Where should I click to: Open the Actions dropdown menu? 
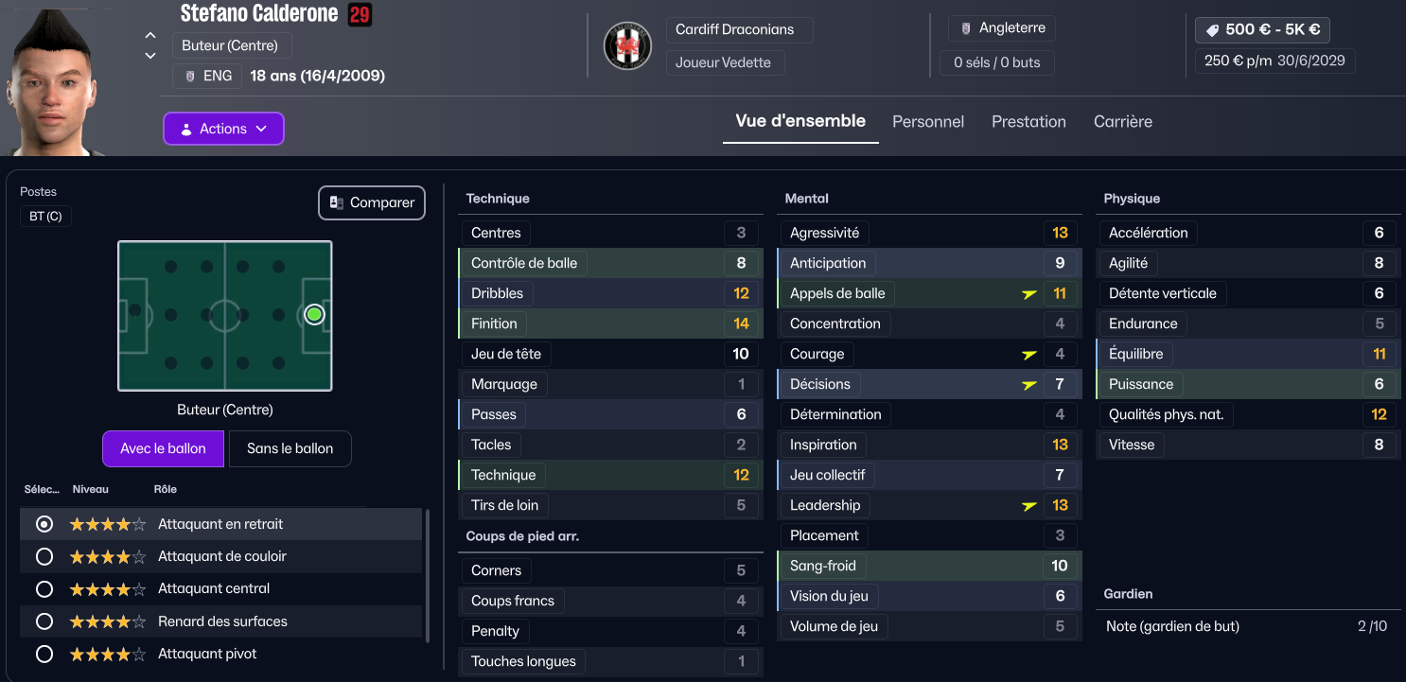click(223, 129)
